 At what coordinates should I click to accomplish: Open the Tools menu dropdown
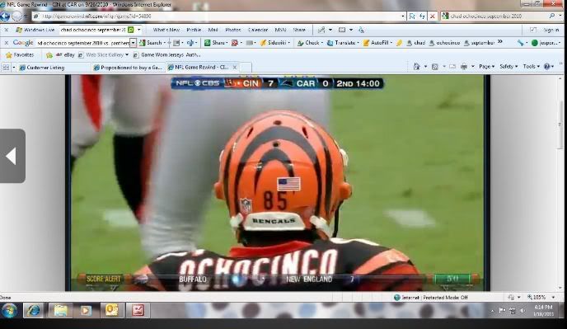pos(532,67)
